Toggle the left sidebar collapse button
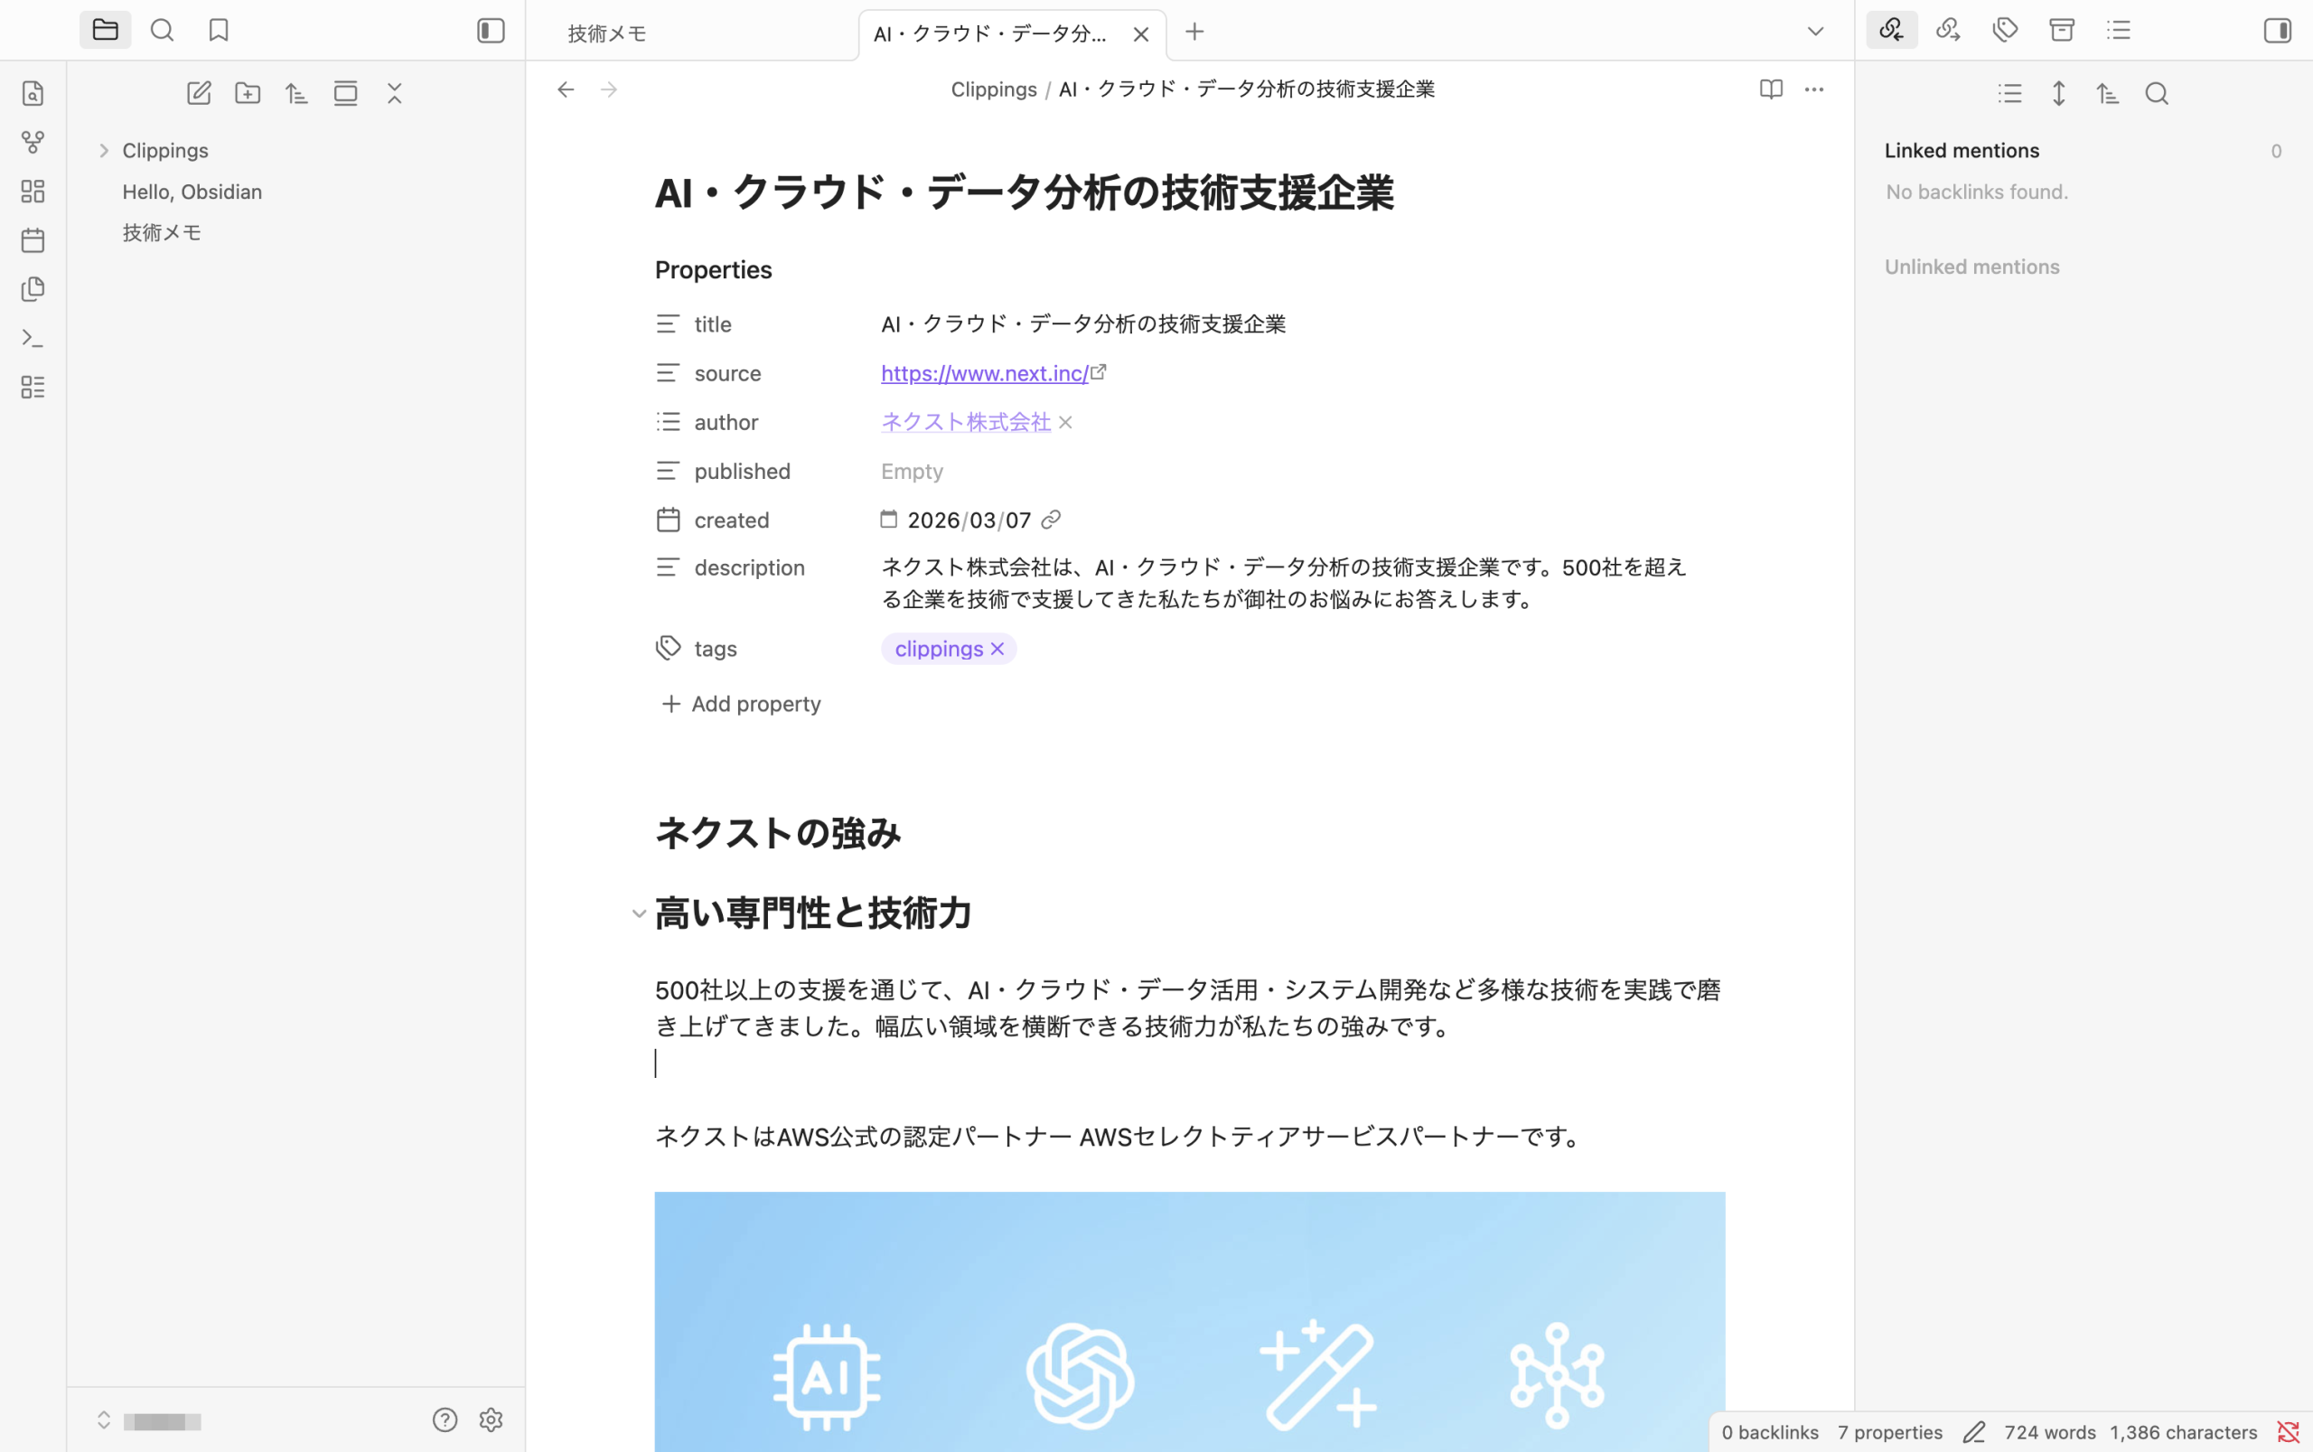This screenshot has height=1452, width=2313. (x=491, y=31)
